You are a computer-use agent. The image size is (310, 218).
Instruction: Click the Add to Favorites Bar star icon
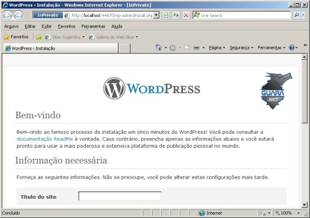(39, 37)
